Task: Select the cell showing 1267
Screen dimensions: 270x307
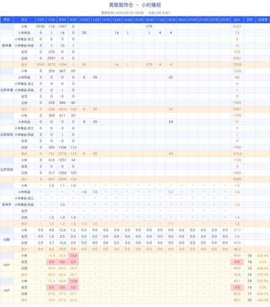Action: (x=63, y=26)
